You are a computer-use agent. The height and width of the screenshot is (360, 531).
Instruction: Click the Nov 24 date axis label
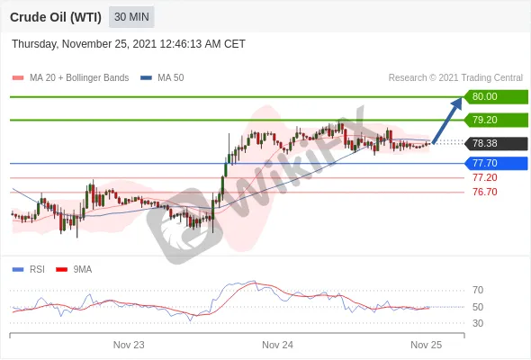(278, 345)
